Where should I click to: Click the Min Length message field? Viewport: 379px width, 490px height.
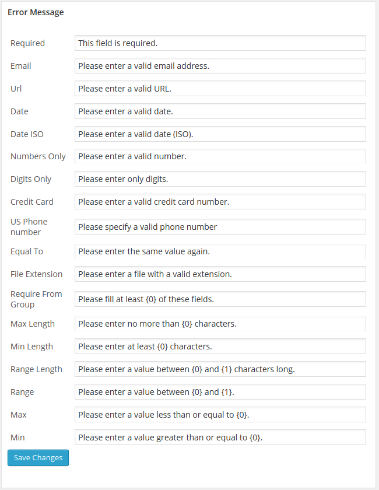click(x=220, y=346)
